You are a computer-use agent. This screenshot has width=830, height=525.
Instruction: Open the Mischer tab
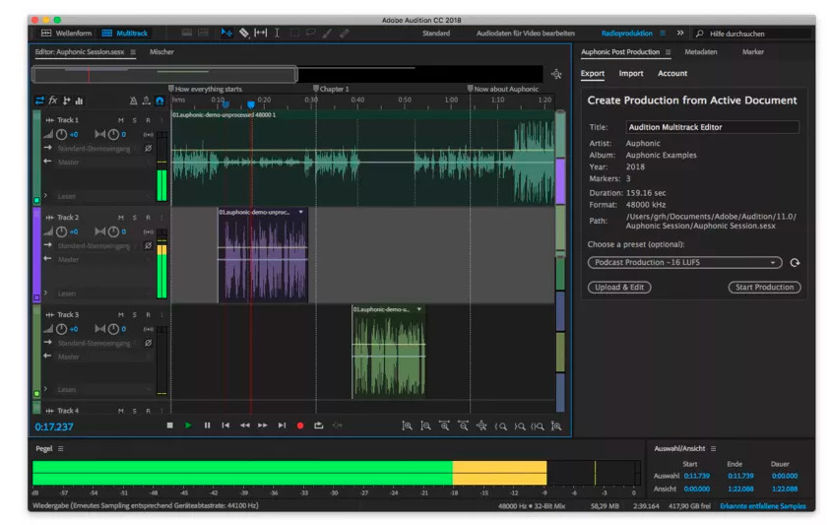[x=161, y=52]
